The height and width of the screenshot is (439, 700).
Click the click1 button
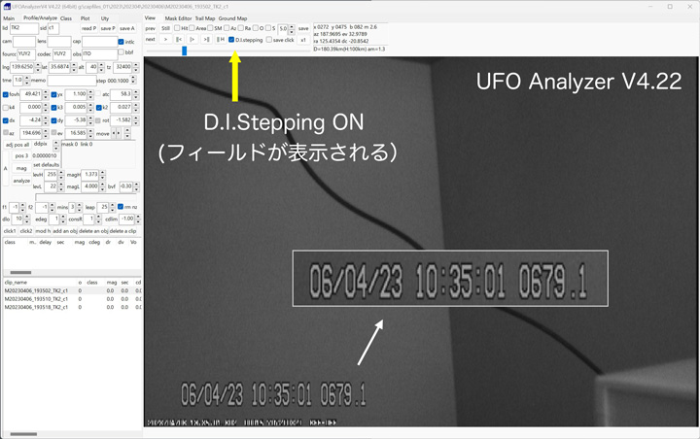click(10, 231)
